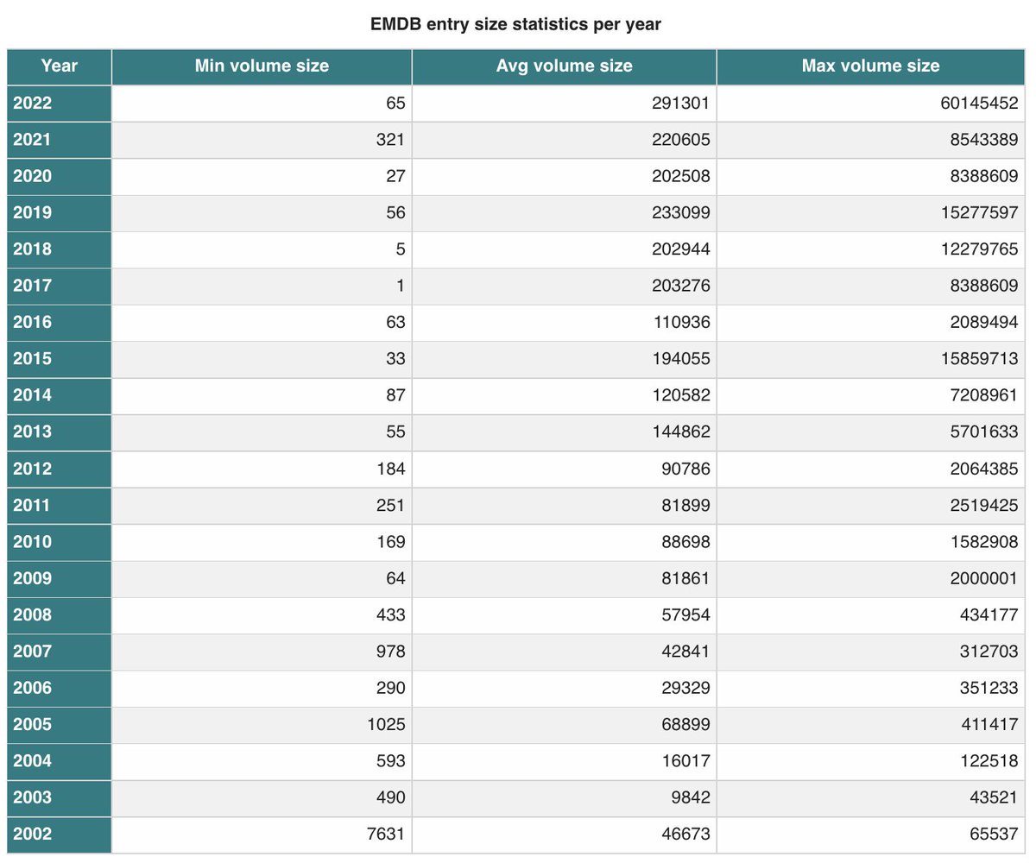Click avg volume value 57954

tap(686, 615)
